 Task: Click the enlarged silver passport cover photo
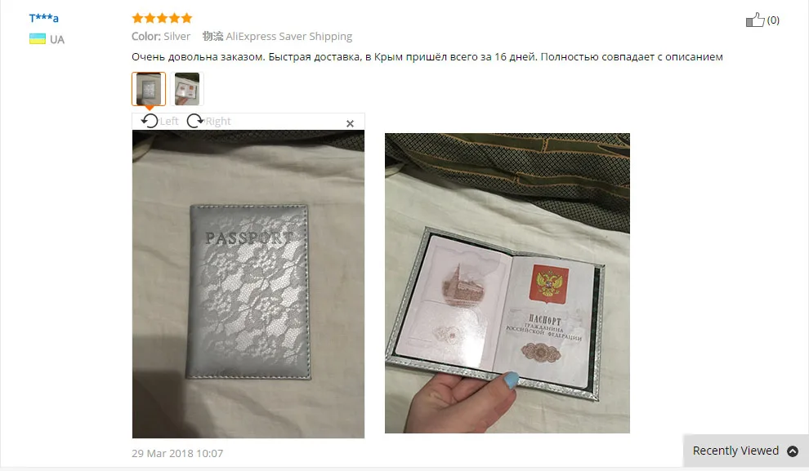click(248, 284)
